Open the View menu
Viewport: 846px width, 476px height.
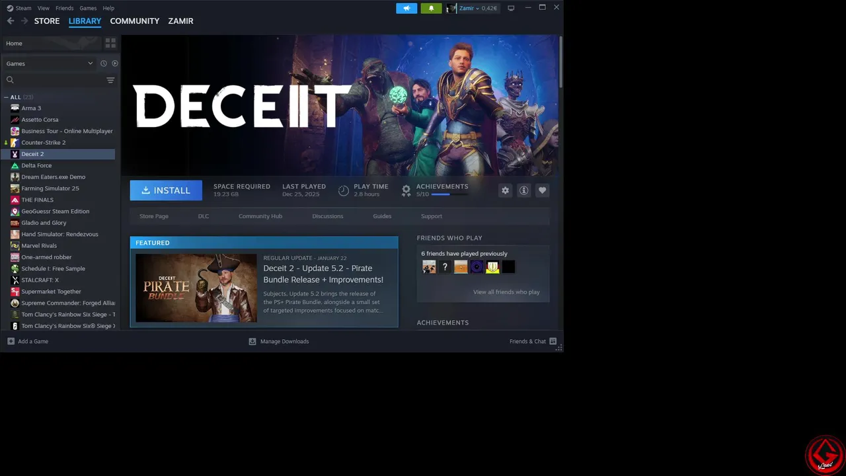pyautogui.click(x=44, y=8)
